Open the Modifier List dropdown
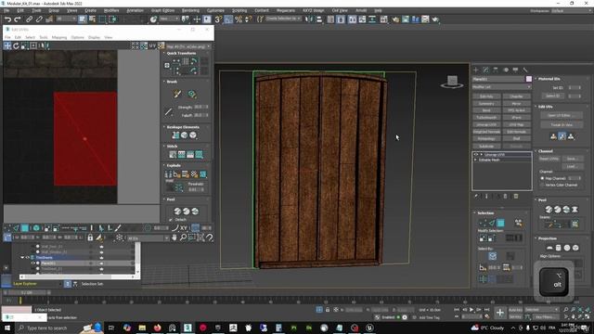The image size is (594, 334). (501, 86)
